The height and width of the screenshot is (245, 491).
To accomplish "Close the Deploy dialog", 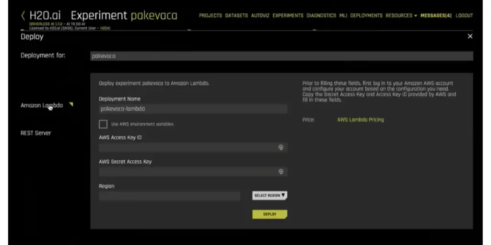I will tap(470, 36).
